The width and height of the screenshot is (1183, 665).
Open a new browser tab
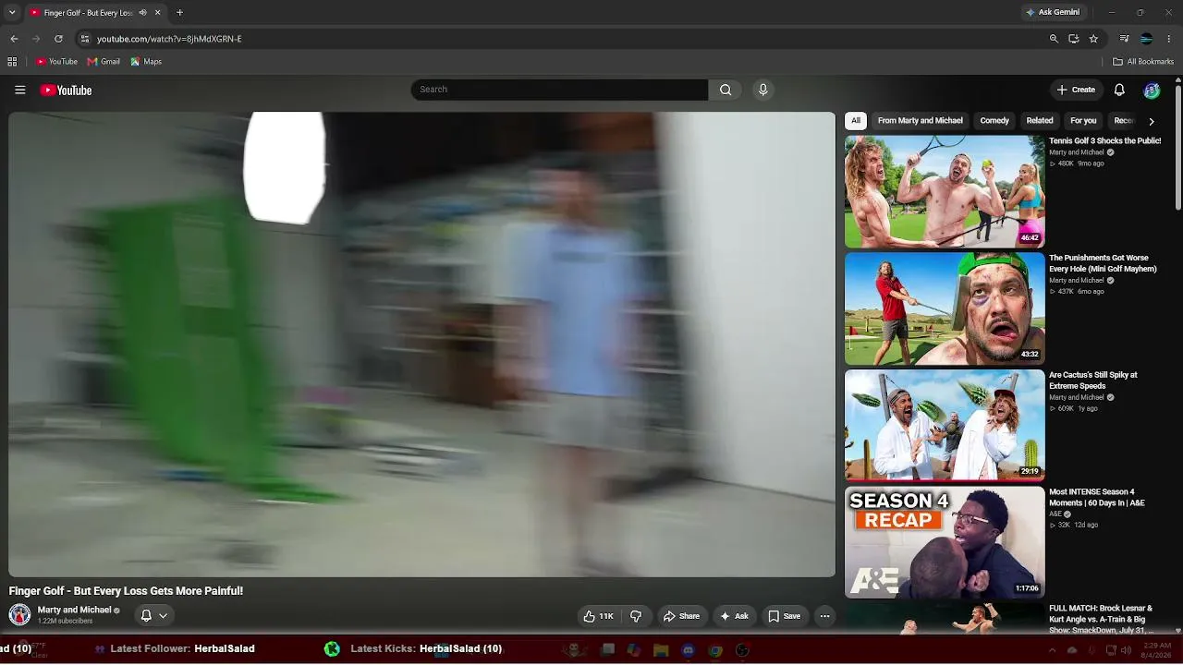point(179,13)
